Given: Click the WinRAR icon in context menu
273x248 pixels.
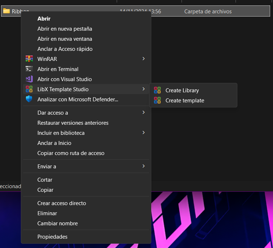Looking at the screenshot, I should pyautogui.click(x=29, y=59).
